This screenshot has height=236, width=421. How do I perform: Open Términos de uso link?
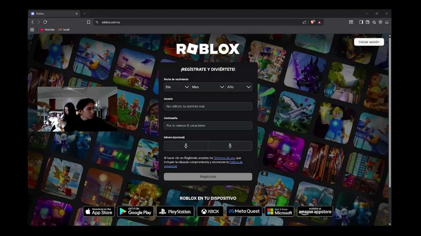(x=224, y=158)
